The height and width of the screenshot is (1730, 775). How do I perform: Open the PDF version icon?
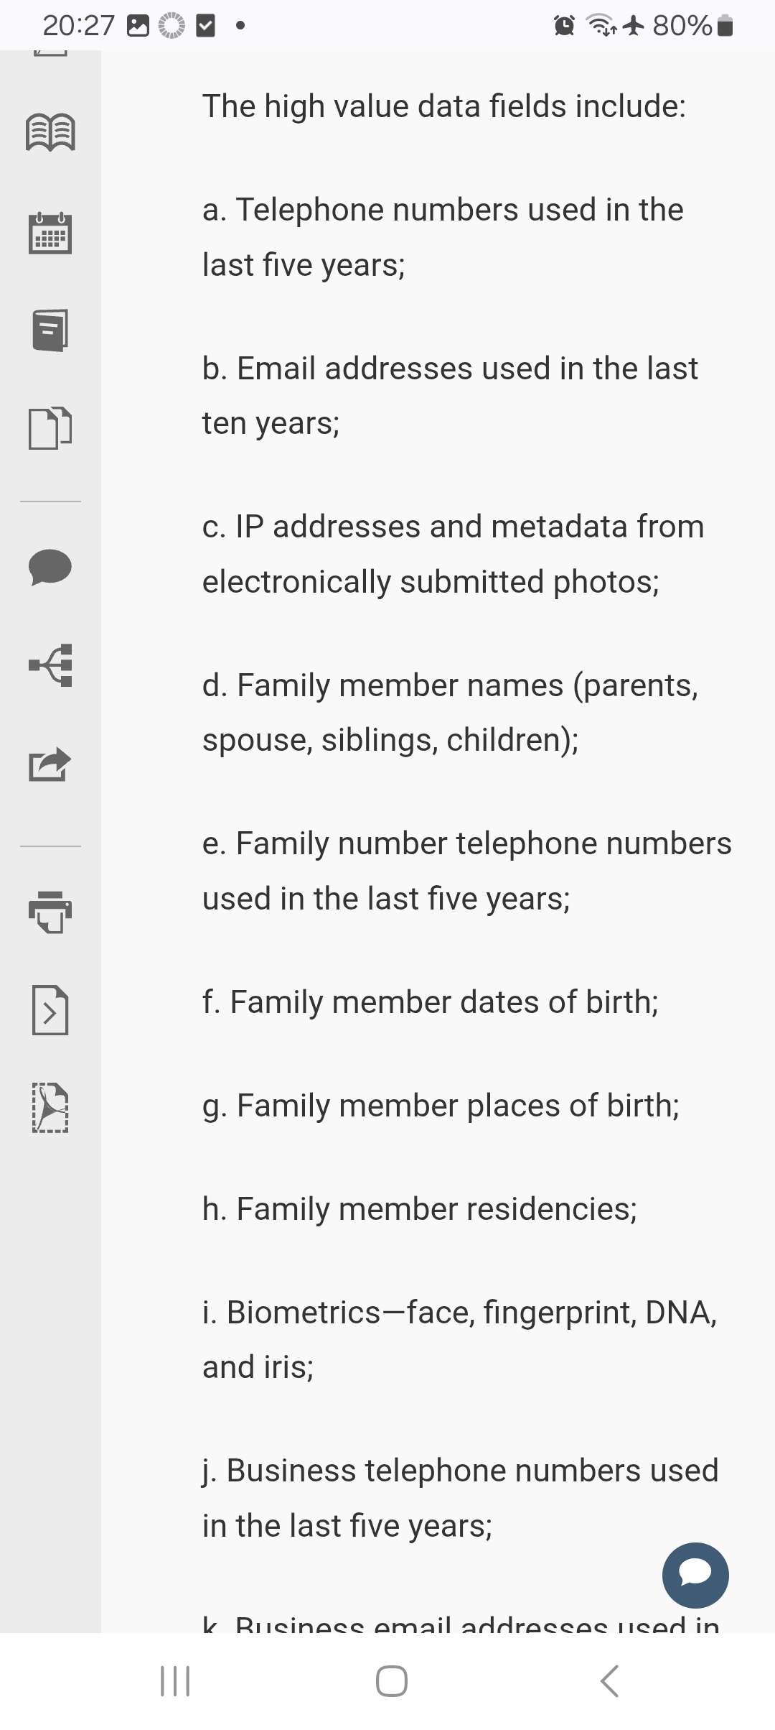[x=50, y=1108]
